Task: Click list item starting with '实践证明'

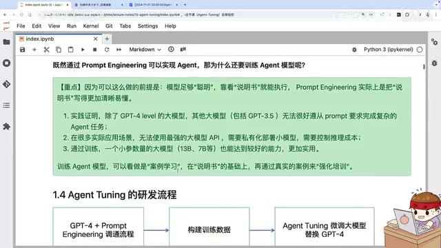Action: click(x=230, y=121)
